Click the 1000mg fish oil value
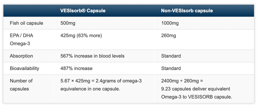264x108 pixels. pos(170,23)
